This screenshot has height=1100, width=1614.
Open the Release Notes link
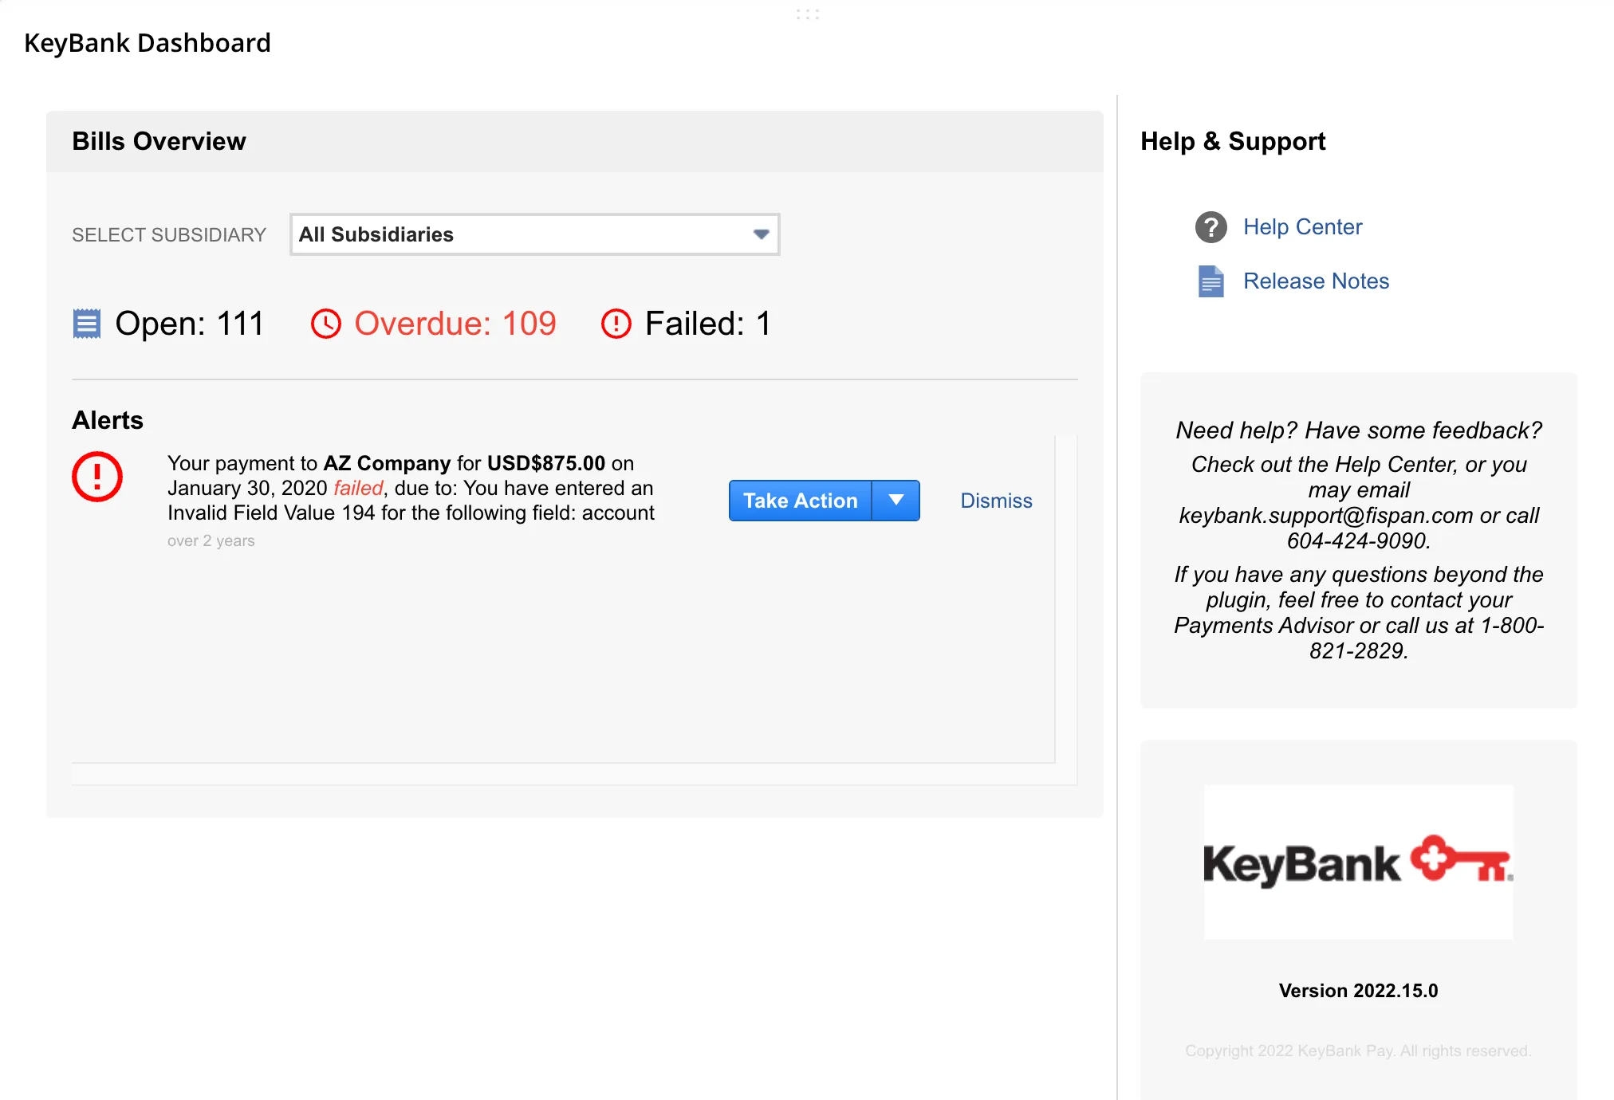[1316, 281]
